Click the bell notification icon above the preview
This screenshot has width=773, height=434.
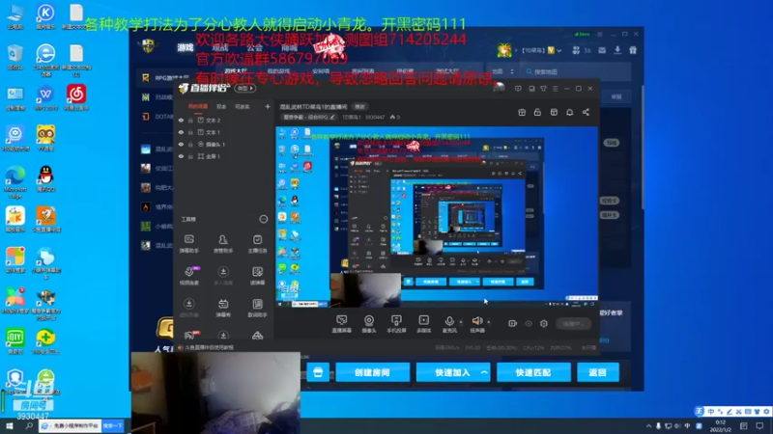(569, 112)
